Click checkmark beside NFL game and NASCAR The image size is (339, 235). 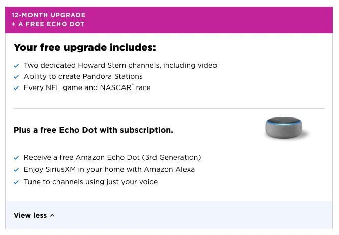click(17, 88)
